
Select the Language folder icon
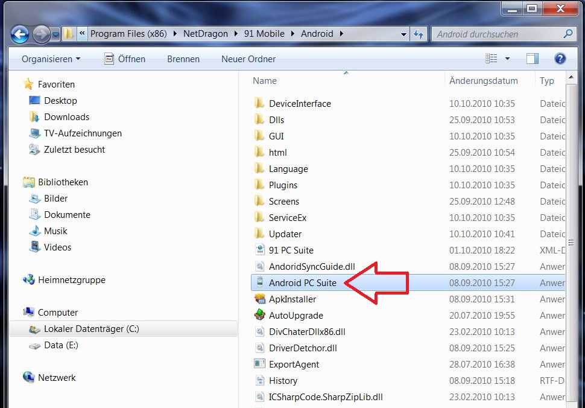(259, 168)
